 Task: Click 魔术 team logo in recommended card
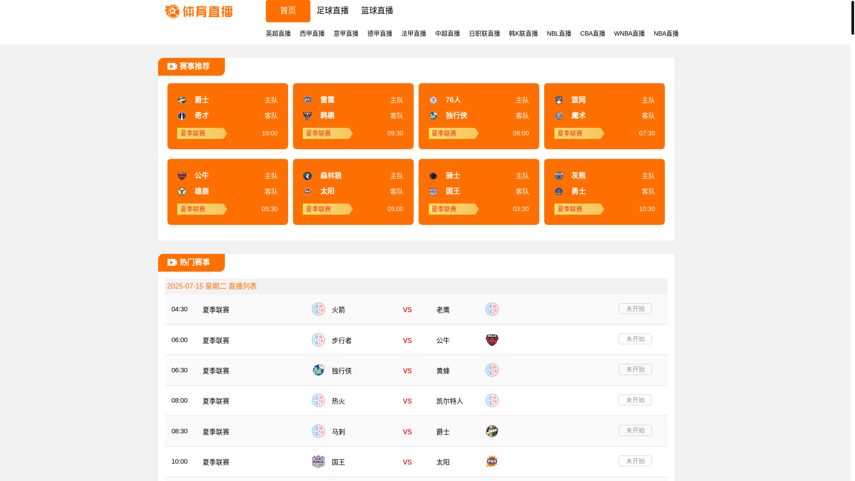(559, 116)
